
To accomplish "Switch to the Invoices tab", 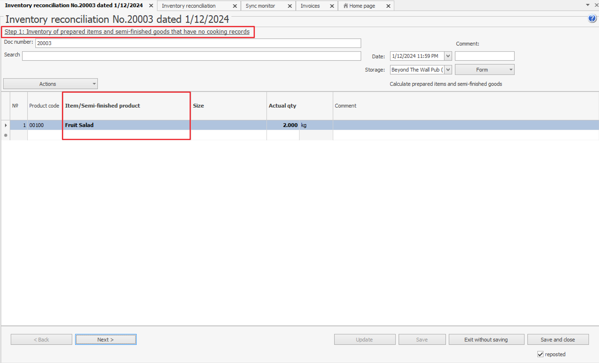I will (x=310, y=6).
